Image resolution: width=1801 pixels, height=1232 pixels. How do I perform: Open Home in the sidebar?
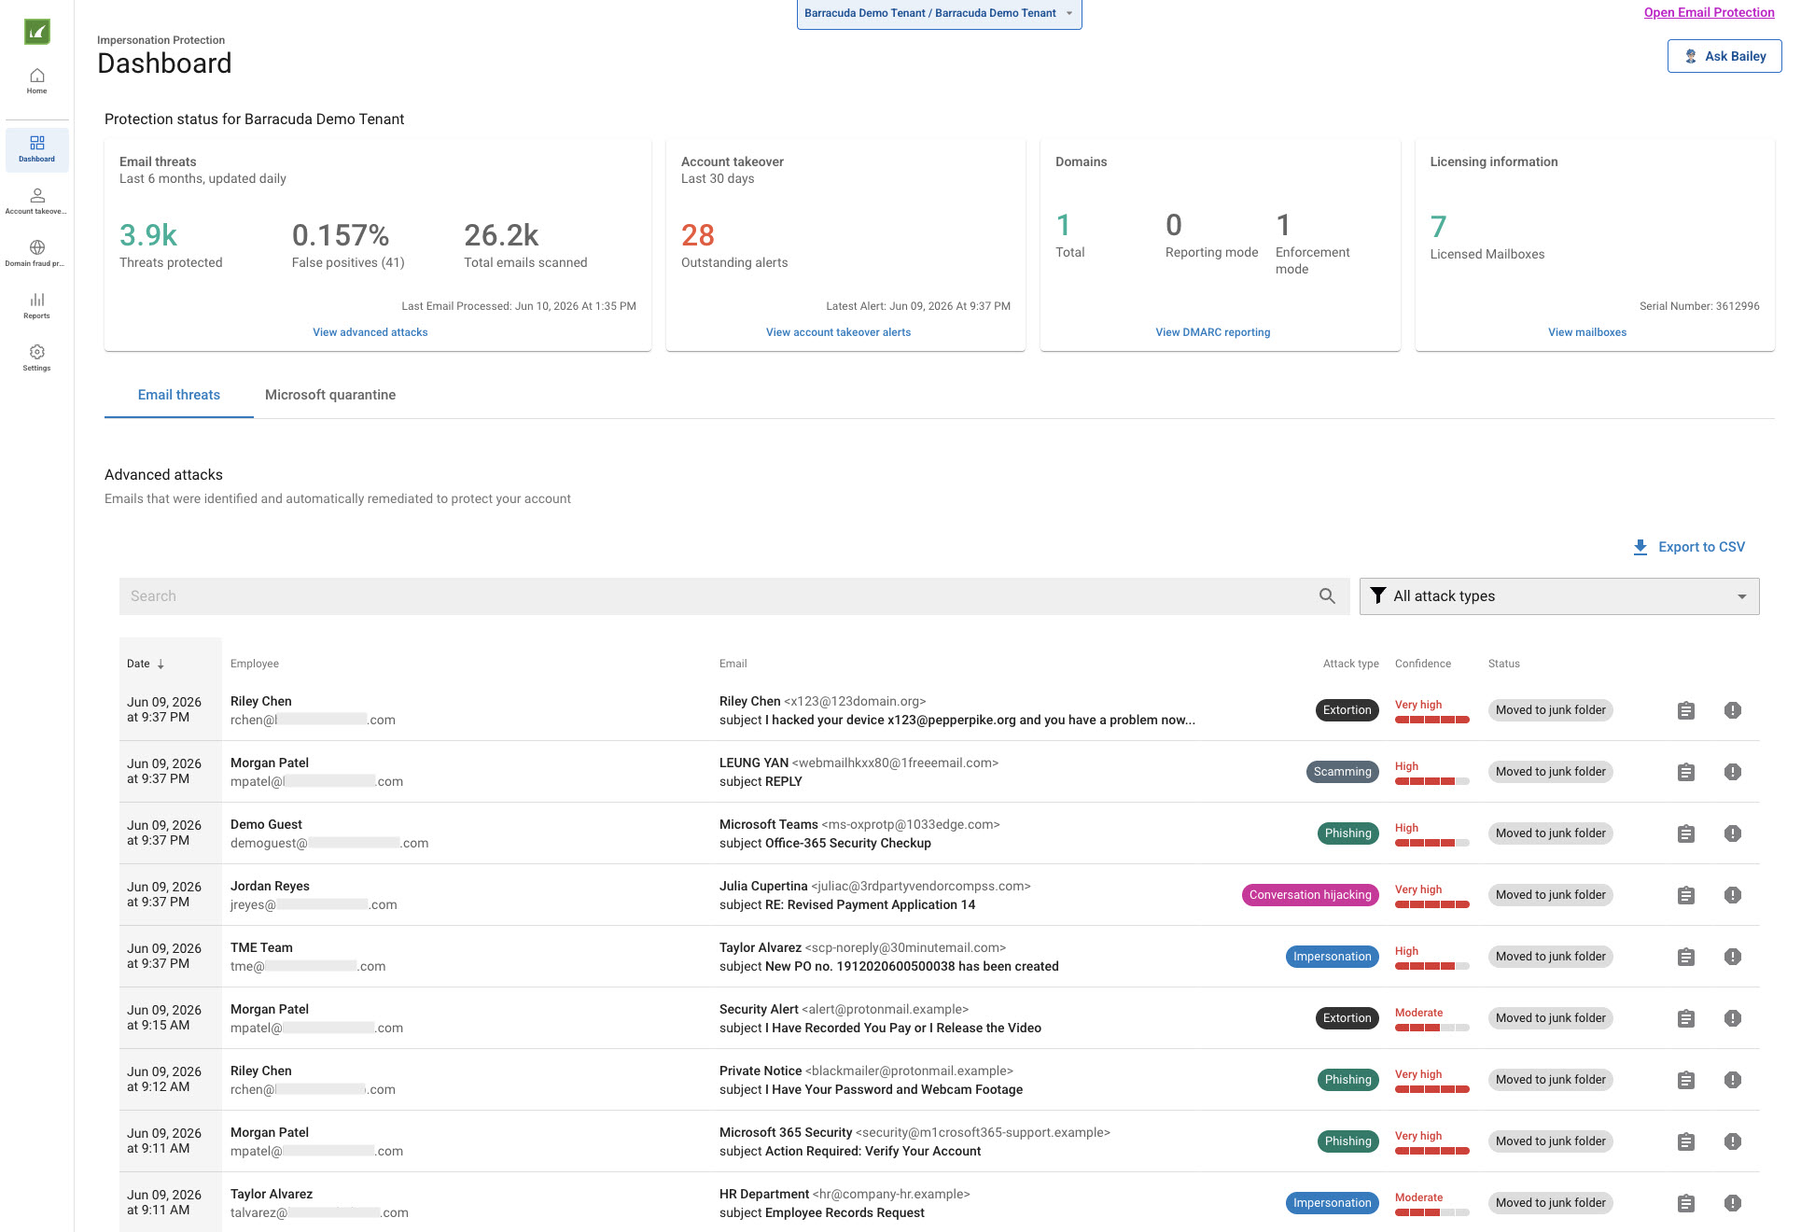36,81
